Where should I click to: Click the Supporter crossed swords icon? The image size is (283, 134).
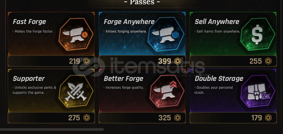(x=76, y=91)
